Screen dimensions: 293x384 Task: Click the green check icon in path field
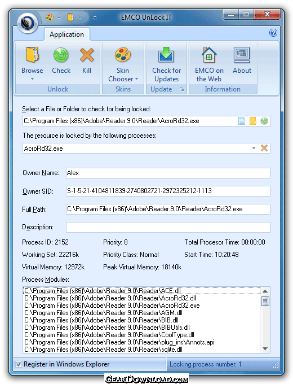coord(264,121)
